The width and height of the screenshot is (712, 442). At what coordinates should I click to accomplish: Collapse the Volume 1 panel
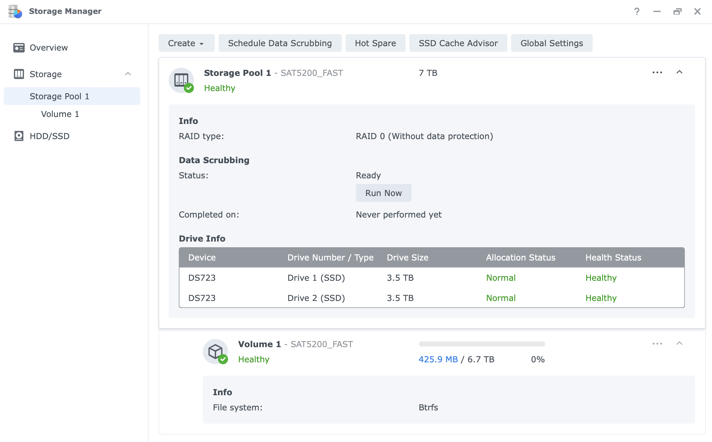679,343
